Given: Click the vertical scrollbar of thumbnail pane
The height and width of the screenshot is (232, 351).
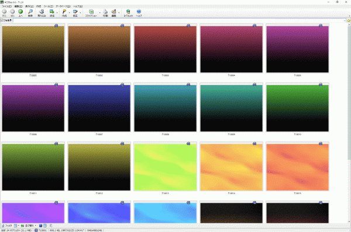Looking at the screenshot, I should [x=349, y=122].
